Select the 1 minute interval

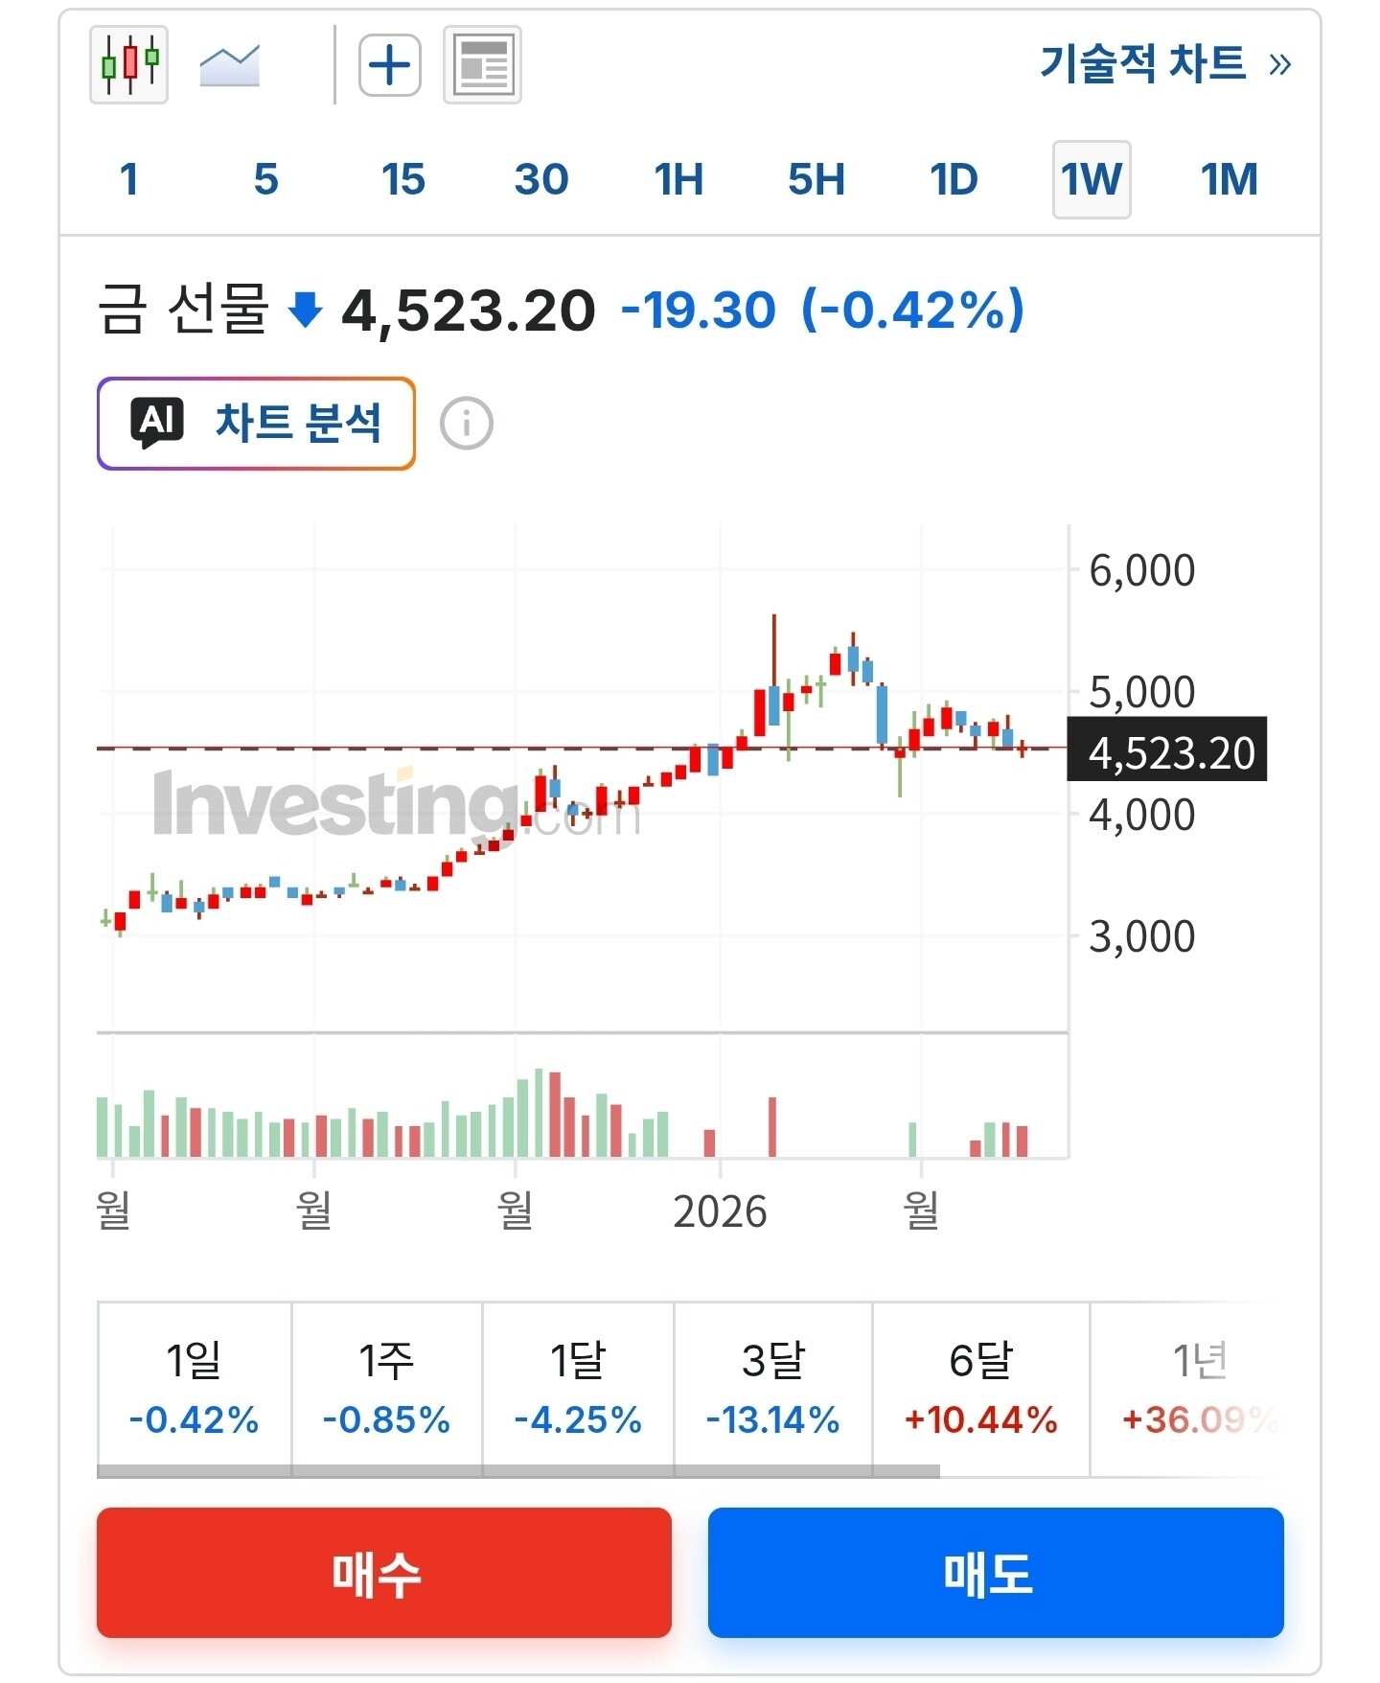(x=129, y=179)
